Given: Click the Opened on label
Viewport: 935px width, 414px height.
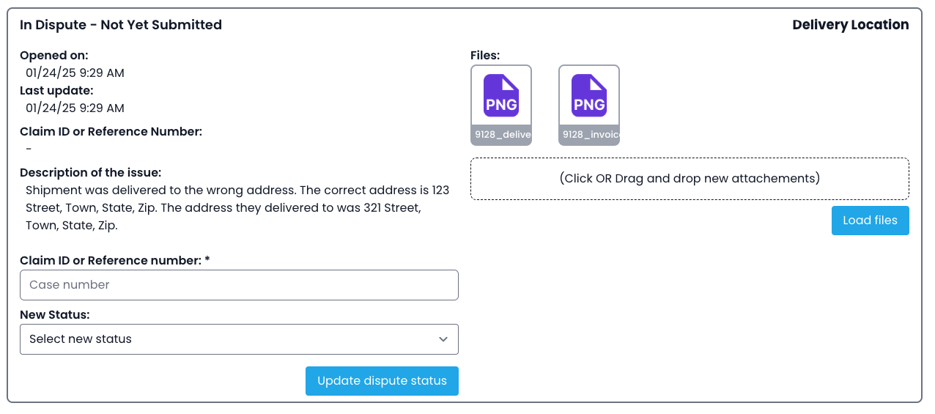Looking at the screenshot, I should tap(54, 56).
